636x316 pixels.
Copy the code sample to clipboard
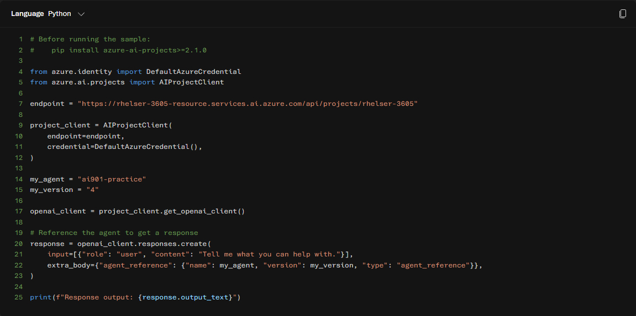pyautogui.click(x=623, y=14)
